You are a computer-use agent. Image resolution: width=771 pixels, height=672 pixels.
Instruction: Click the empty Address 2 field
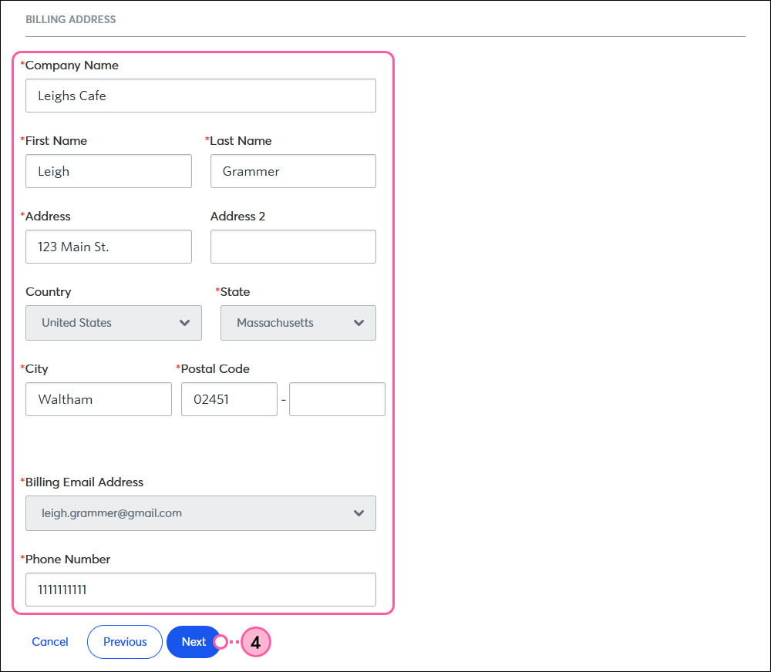point(293,247)
